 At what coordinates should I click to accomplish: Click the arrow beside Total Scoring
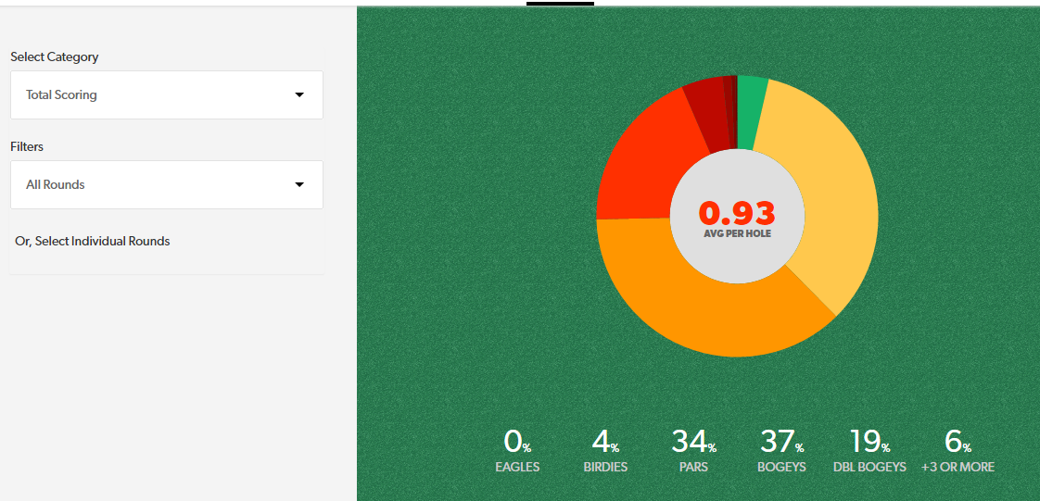coord(298,94)
